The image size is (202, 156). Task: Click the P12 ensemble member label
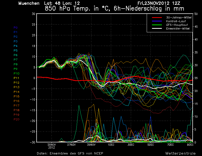[16, 83]
